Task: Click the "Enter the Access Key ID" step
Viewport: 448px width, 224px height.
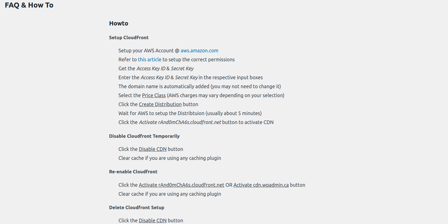Action: (x=190, y=78)
